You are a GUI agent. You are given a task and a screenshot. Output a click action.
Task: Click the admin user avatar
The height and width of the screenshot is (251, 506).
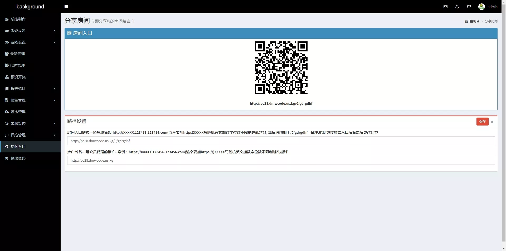(481, 7)
